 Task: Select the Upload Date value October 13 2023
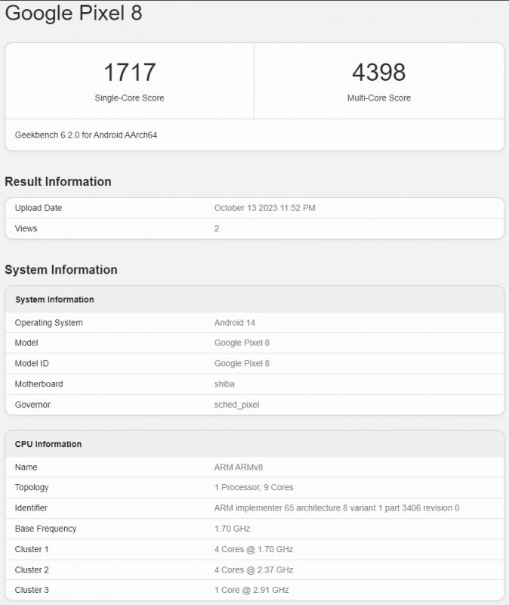[264, 208]
